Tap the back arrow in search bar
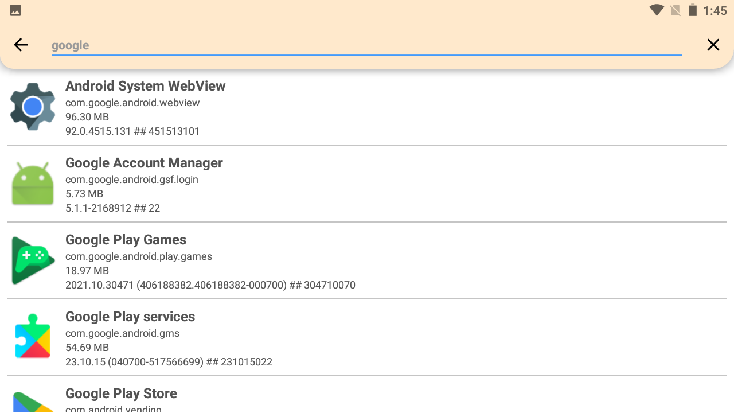734x413 pixels. pyautogui.click(x=21, y=45)
